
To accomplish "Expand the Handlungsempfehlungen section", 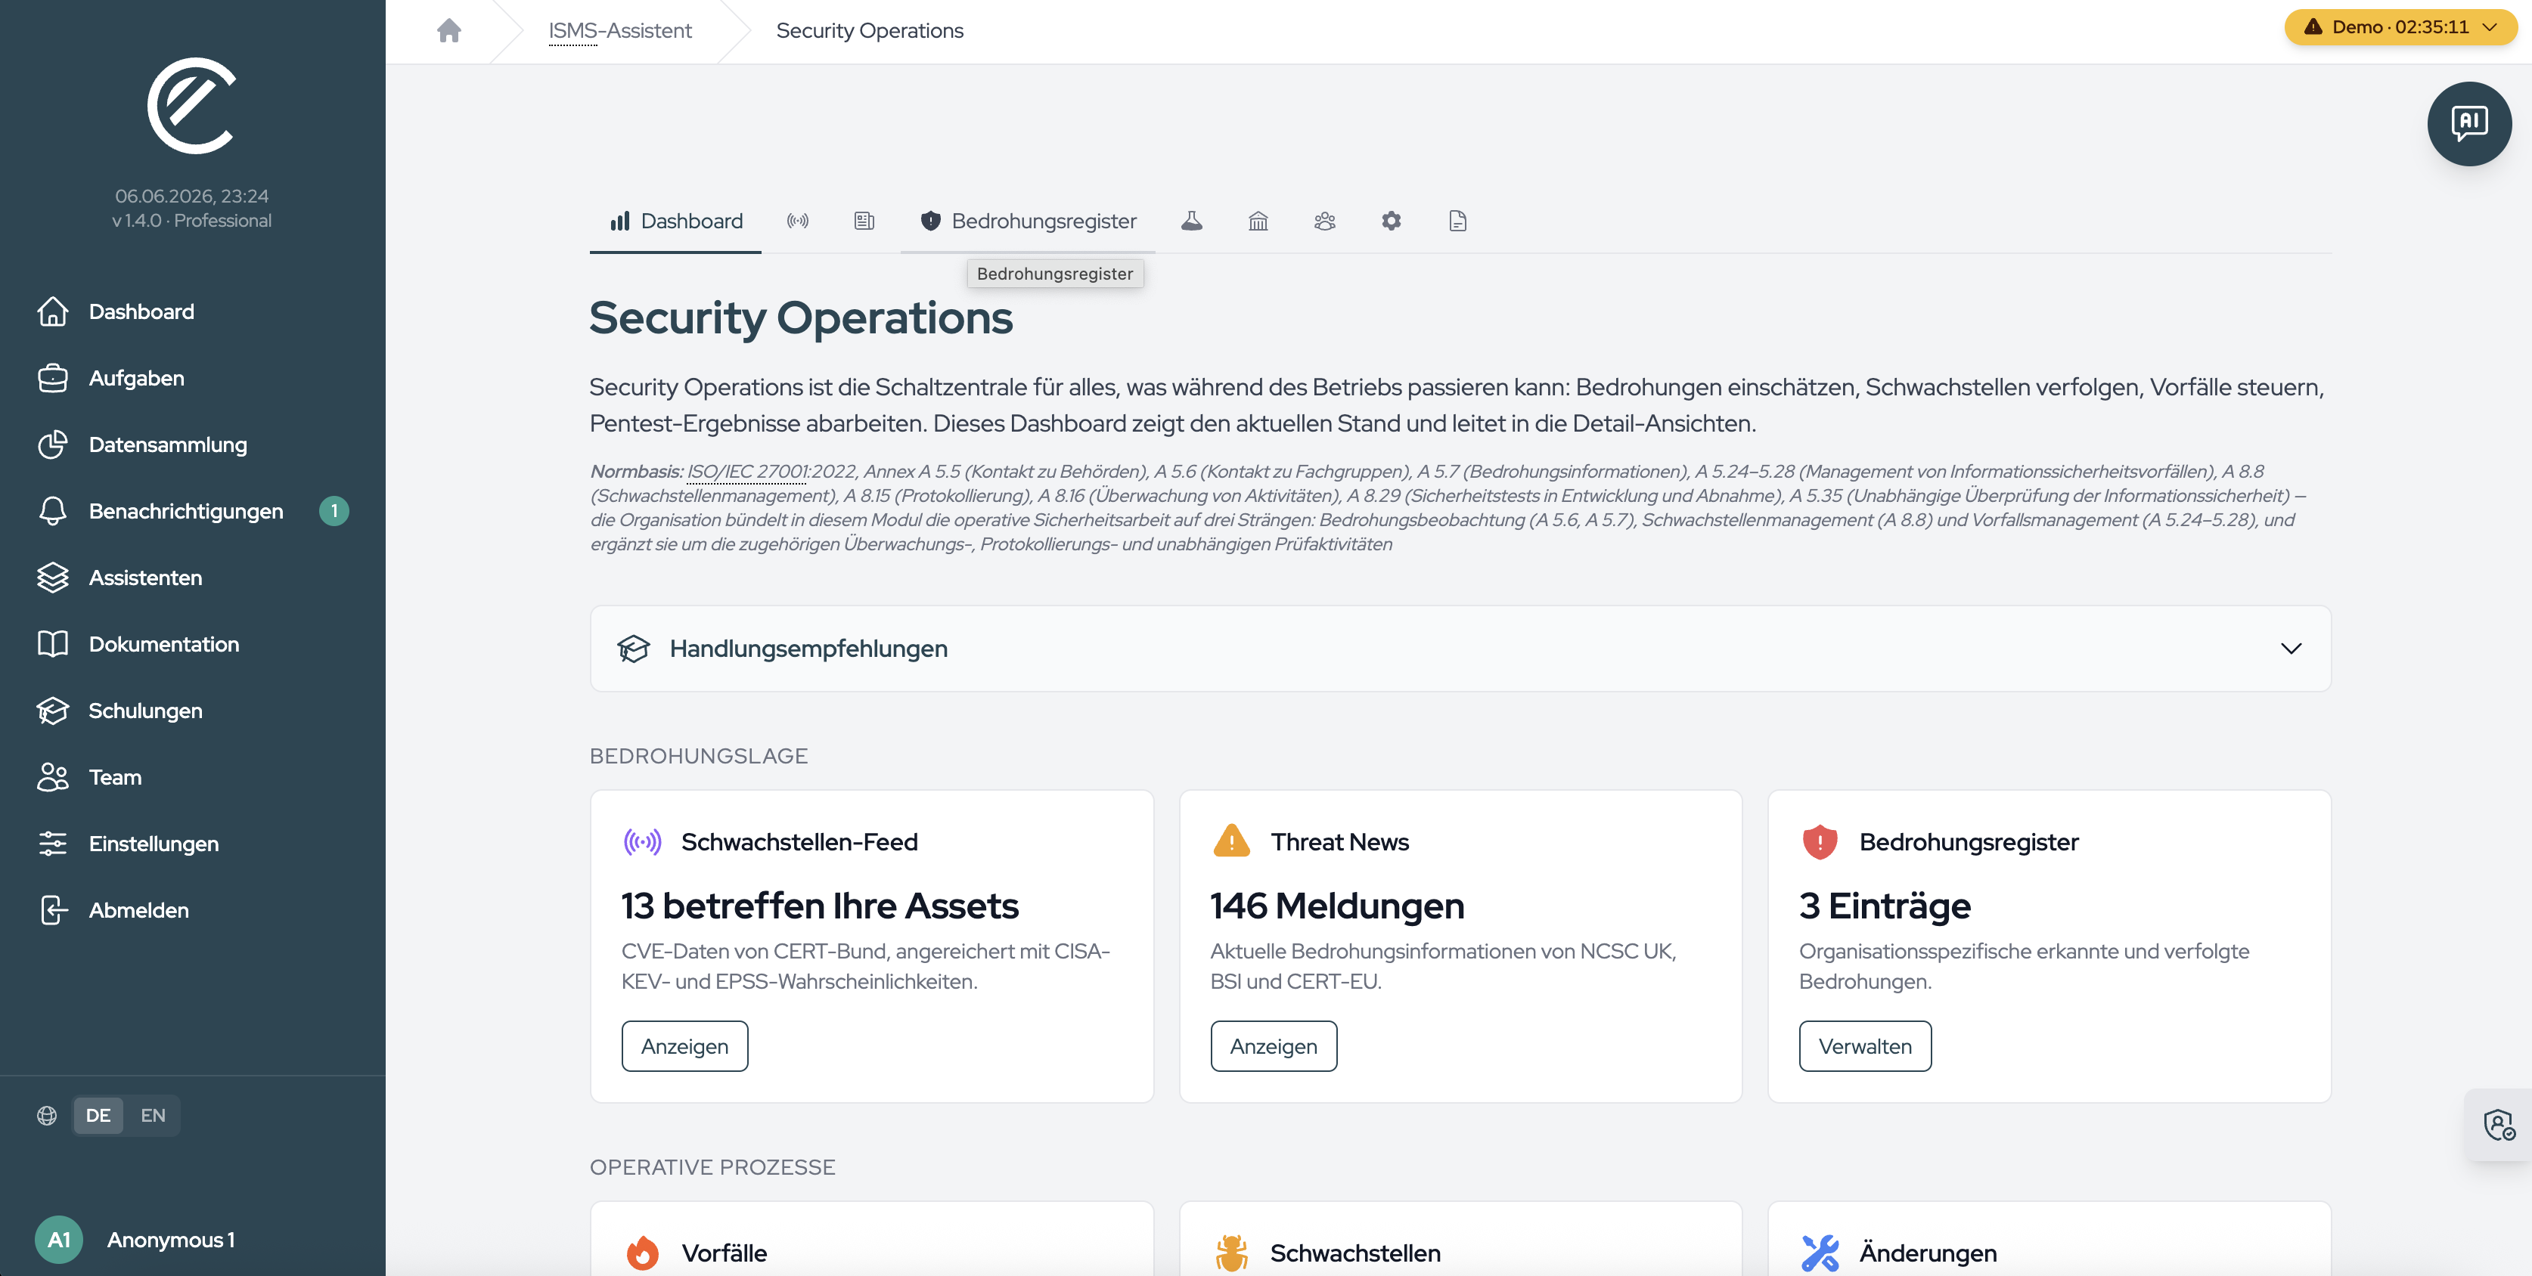I will (1460, 649).
